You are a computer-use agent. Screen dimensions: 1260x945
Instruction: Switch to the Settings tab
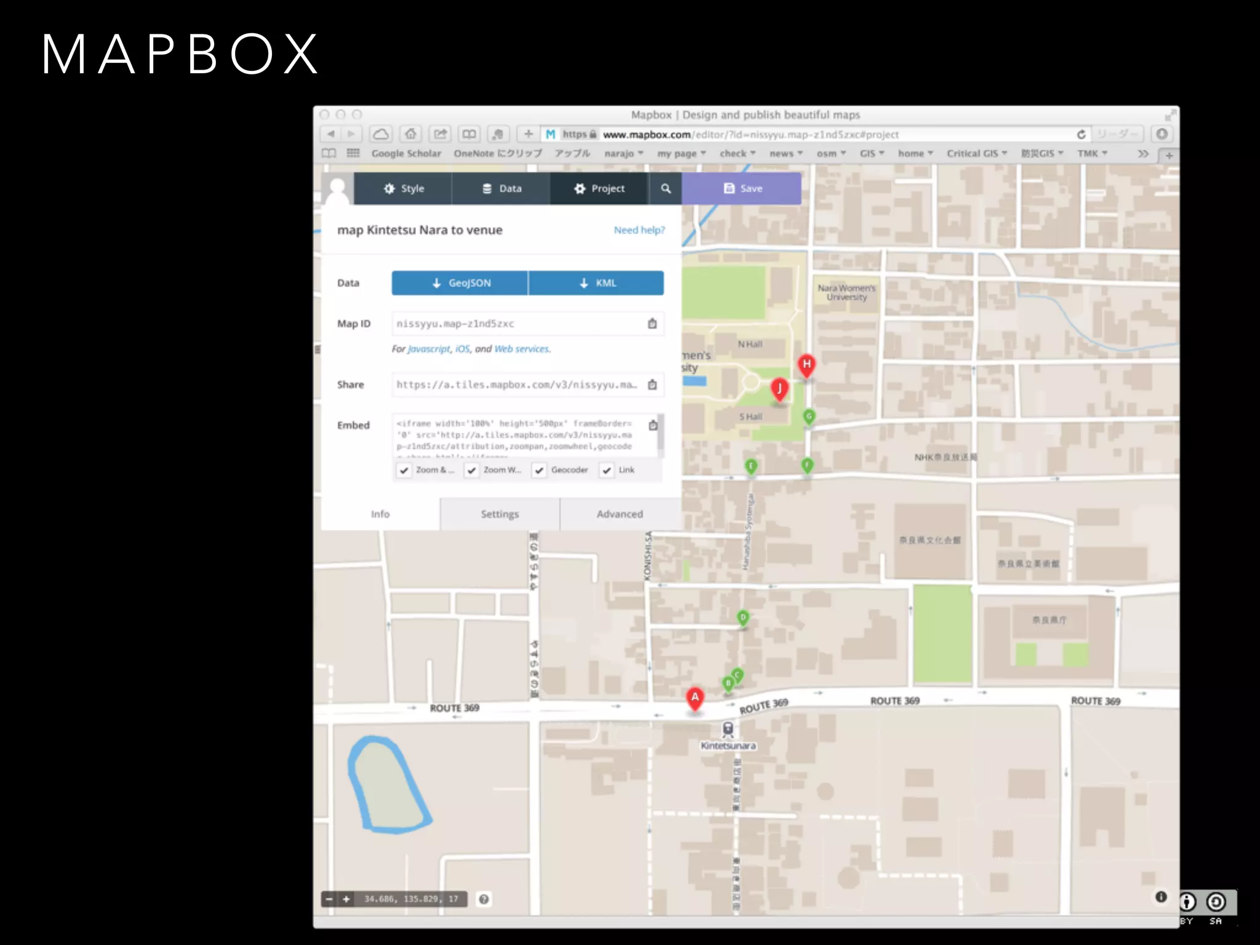[500, 514]
